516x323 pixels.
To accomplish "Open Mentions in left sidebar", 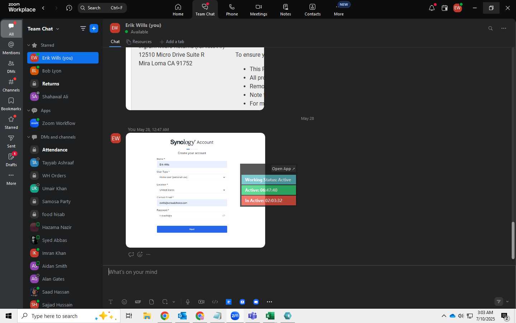I will (x=11, y=48).
